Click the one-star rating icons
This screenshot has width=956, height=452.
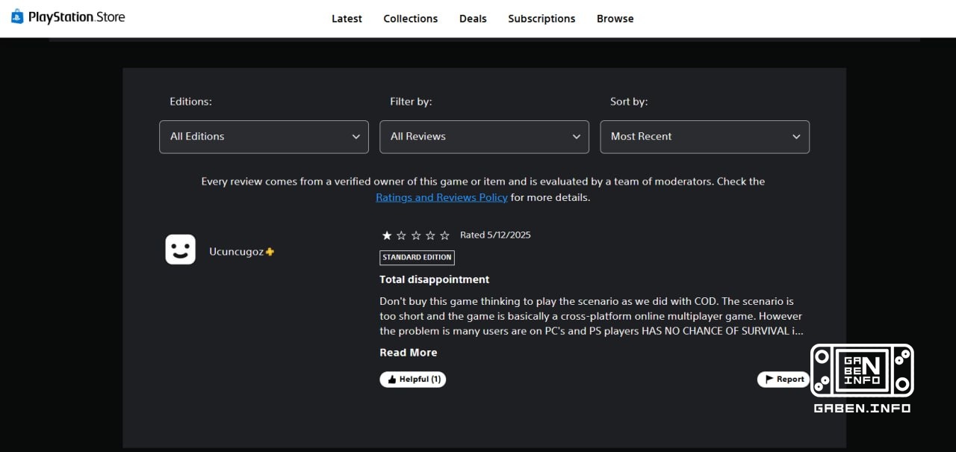pos(416,235)
